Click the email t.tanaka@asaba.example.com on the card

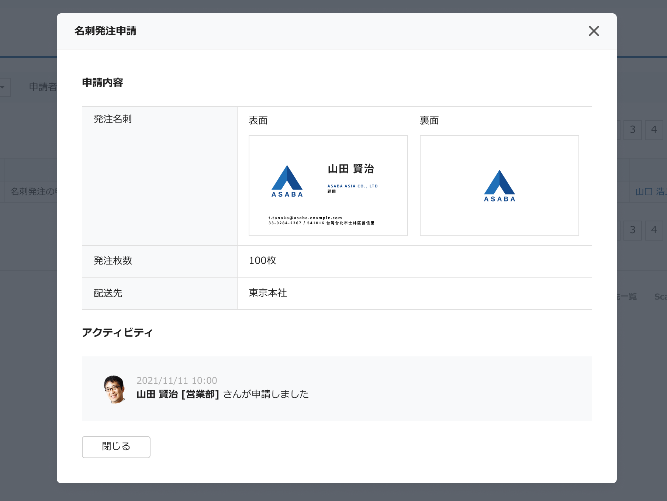(x=305, y=218)
